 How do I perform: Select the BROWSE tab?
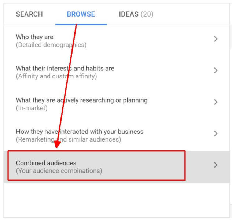81,14
